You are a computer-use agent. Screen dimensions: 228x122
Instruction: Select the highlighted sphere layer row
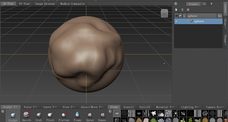pyautogui.click(x=198, y=21)
